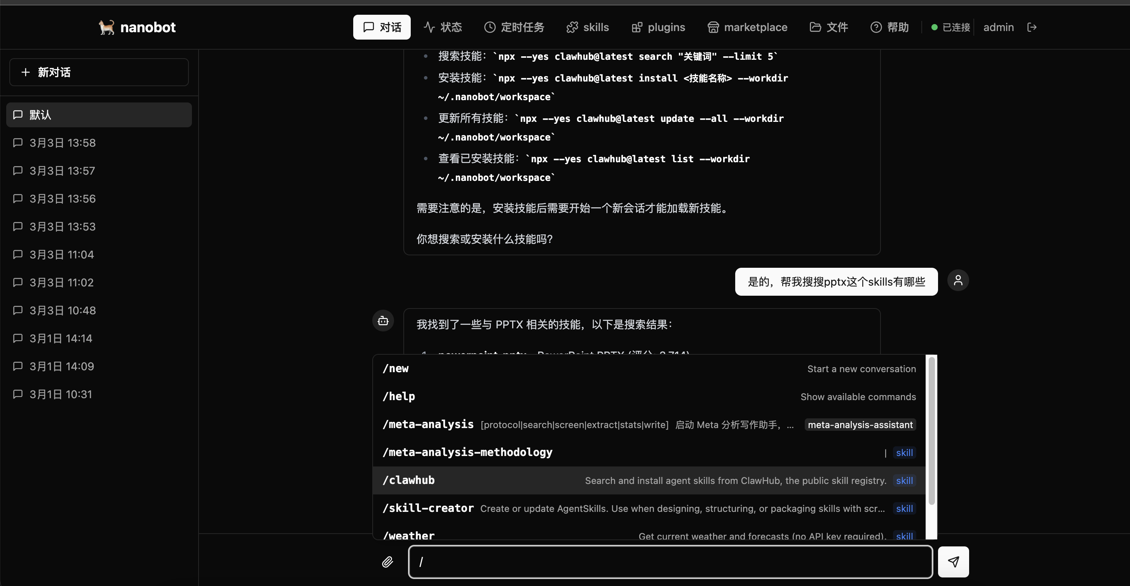Click the user avatar icon

pos(958,280)
